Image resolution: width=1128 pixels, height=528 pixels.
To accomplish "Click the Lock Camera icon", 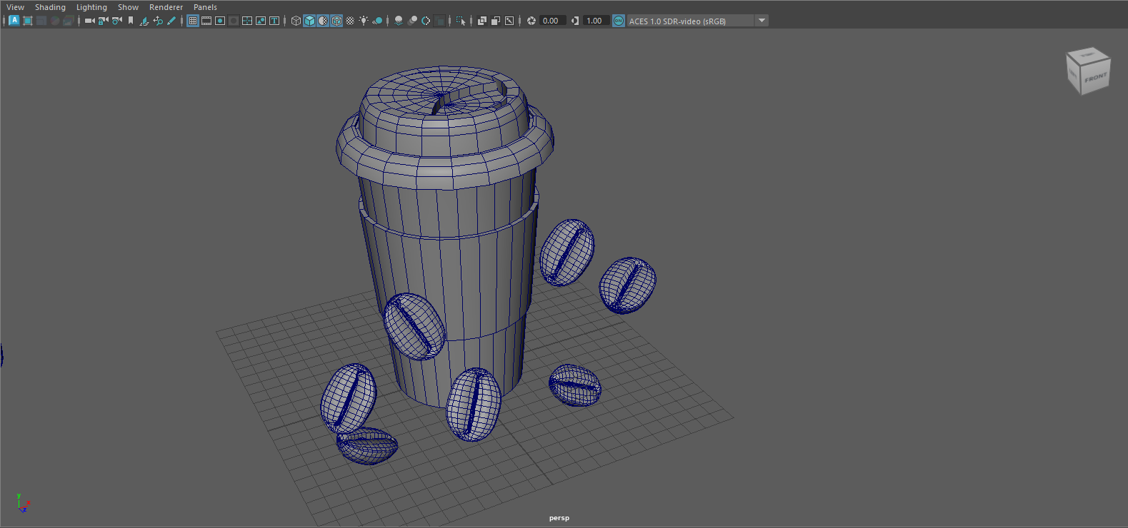I will [103, 21].
